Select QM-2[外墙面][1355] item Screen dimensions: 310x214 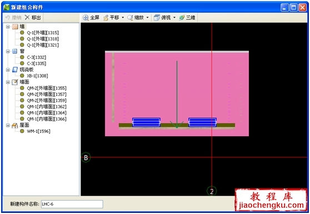[47, 88]
